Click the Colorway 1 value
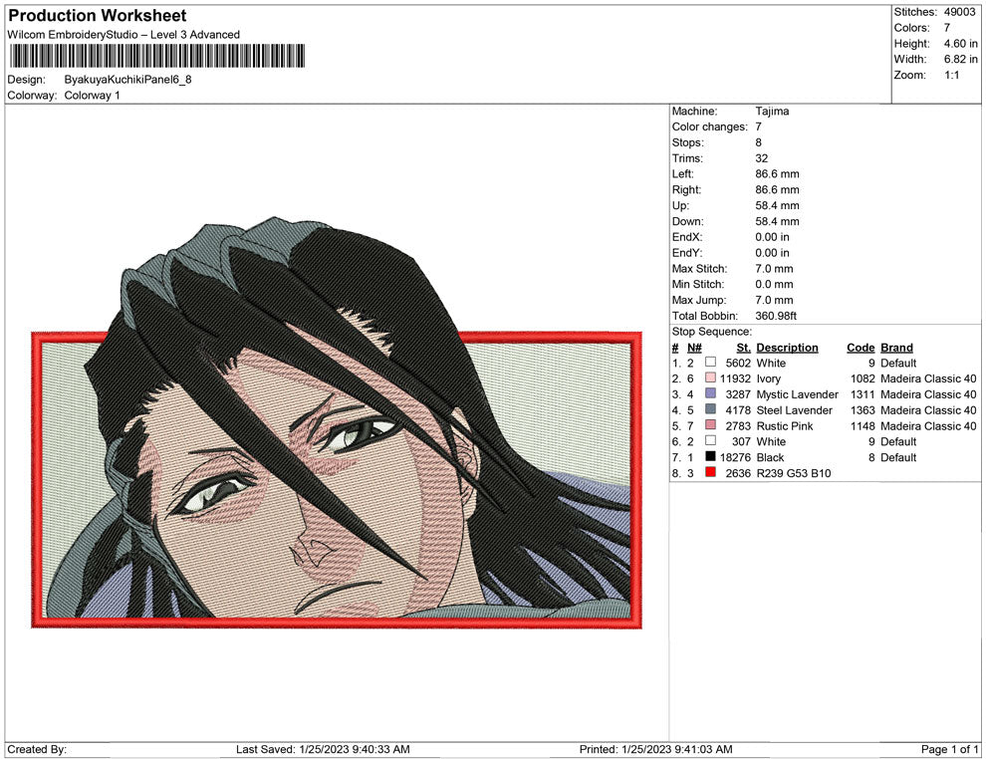986x759 pixels. 92,95
